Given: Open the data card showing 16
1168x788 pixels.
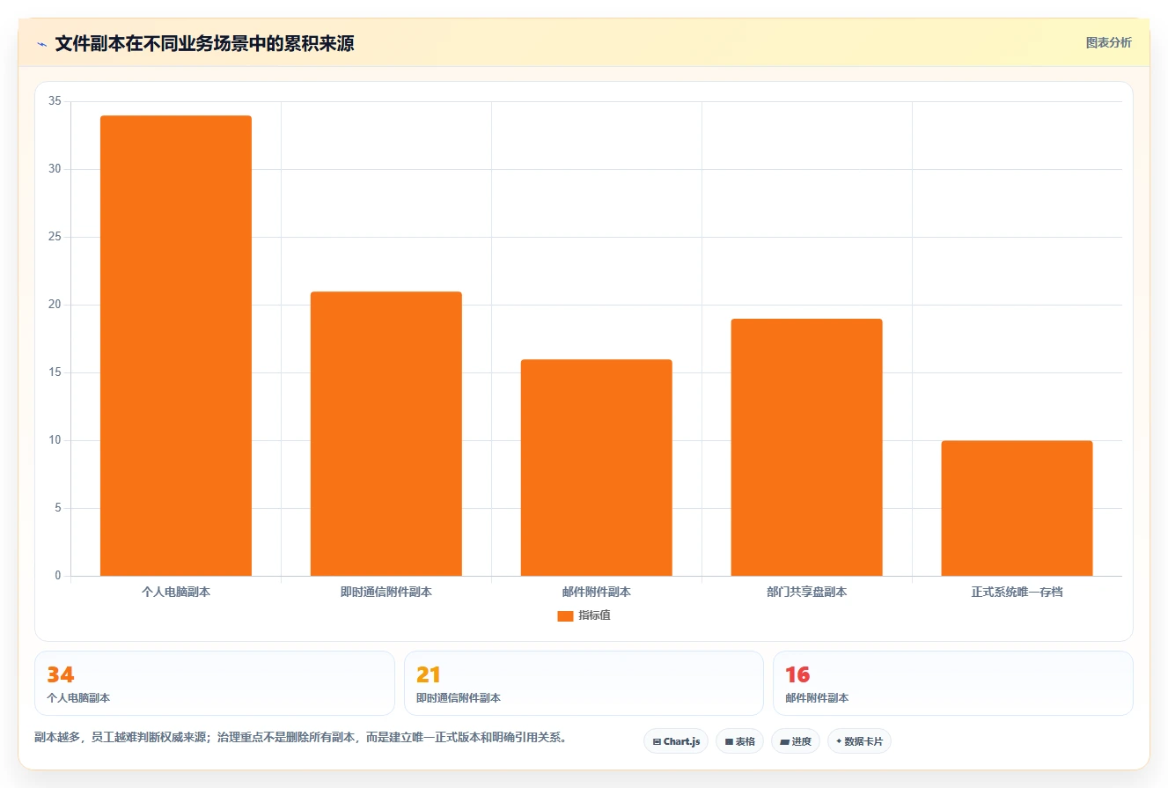Looking at the screenshot, I should point(952,683).
